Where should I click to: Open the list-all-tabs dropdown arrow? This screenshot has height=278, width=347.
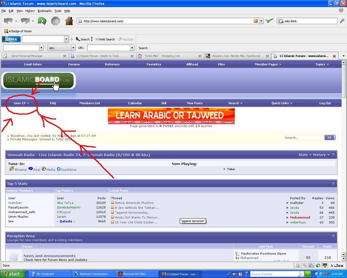pyautogui.click(x=344, y=56)
